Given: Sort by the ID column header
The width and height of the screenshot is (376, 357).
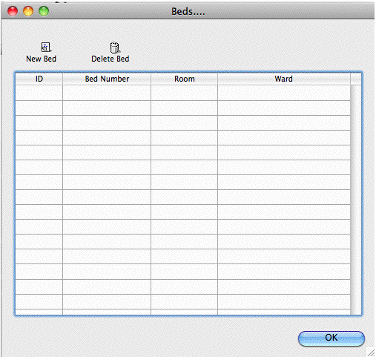Looking at the screenshot, I should coord(39,79).
